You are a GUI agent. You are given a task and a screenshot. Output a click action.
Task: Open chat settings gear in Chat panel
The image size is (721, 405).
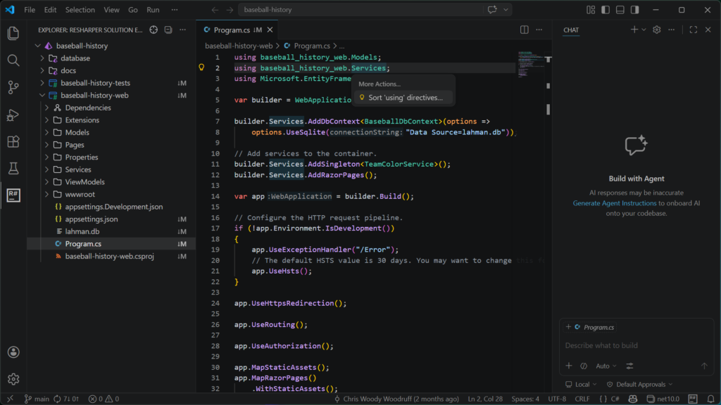(x=656, y=30)
